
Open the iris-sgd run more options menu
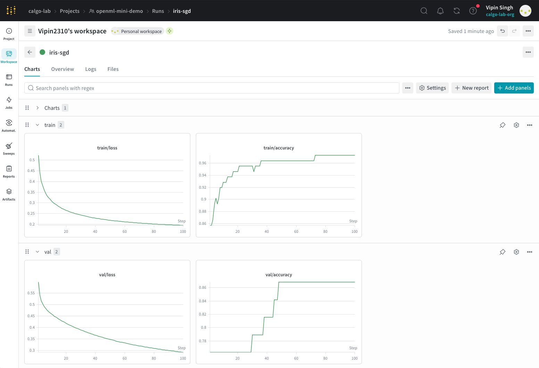coord(528,52)
